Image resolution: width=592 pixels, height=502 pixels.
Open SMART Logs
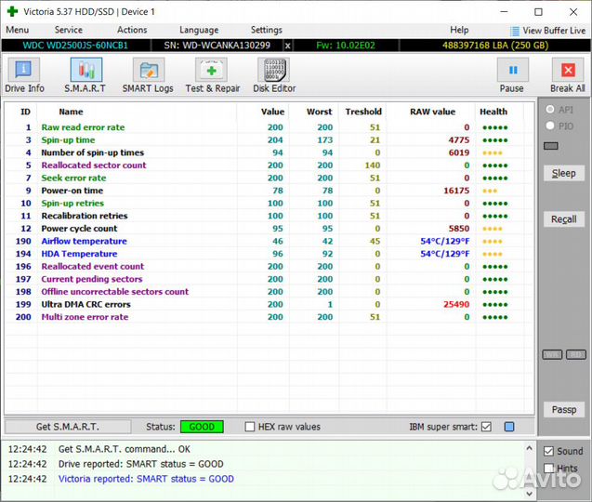(x=147, y=75)
